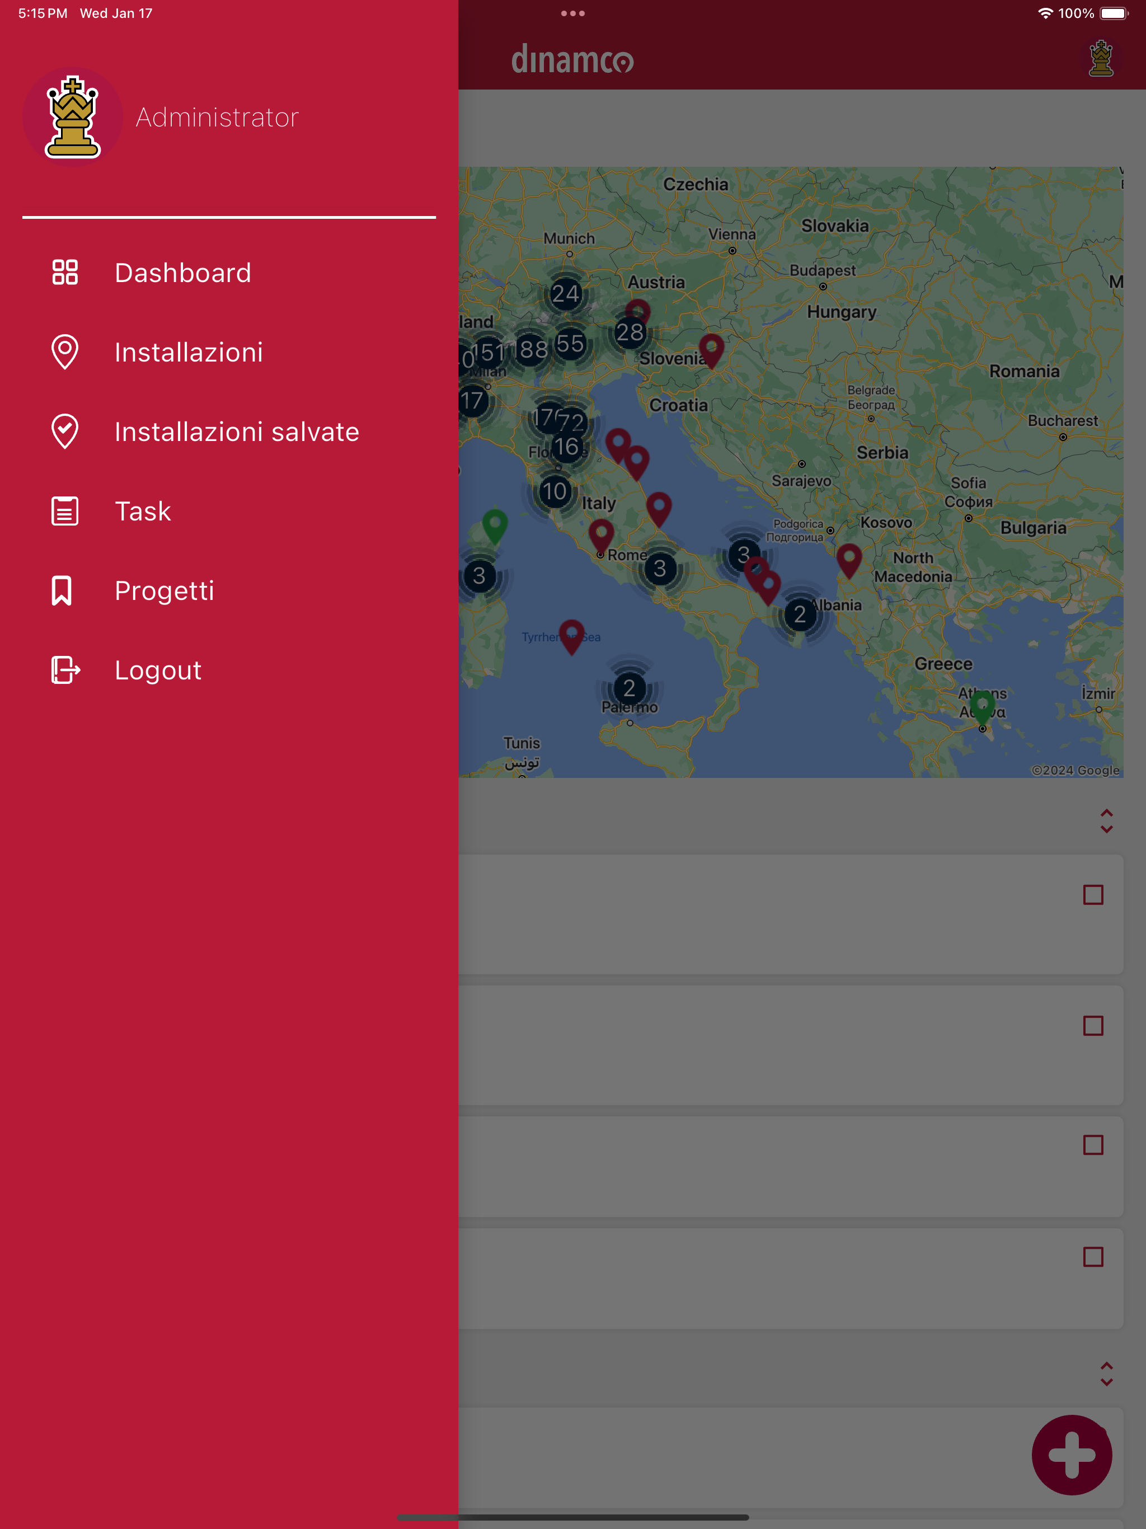Toggle the expand/collapse arrows below the map
Image resolution: width=1146 pixels, height=1529 pixels.
pos(1106,820)
